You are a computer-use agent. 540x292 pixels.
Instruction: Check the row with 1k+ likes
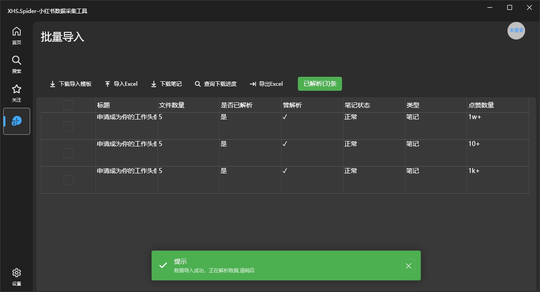[68, 180]
